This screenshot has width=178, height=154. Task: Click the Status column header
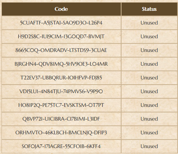pyautogui.click(x=149, y=9)
